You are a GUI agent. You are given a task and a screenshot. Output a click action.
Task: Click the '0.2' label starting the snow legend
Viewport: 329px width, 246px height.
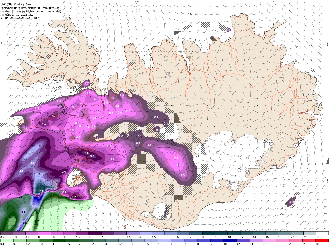2,237
